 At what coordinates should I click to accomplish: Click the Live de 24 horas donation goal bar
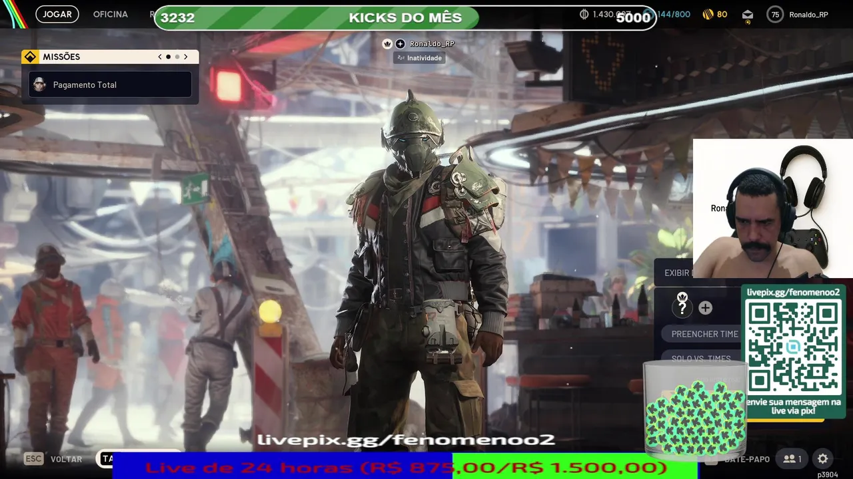pyautogui.click(x=405, y=467)
